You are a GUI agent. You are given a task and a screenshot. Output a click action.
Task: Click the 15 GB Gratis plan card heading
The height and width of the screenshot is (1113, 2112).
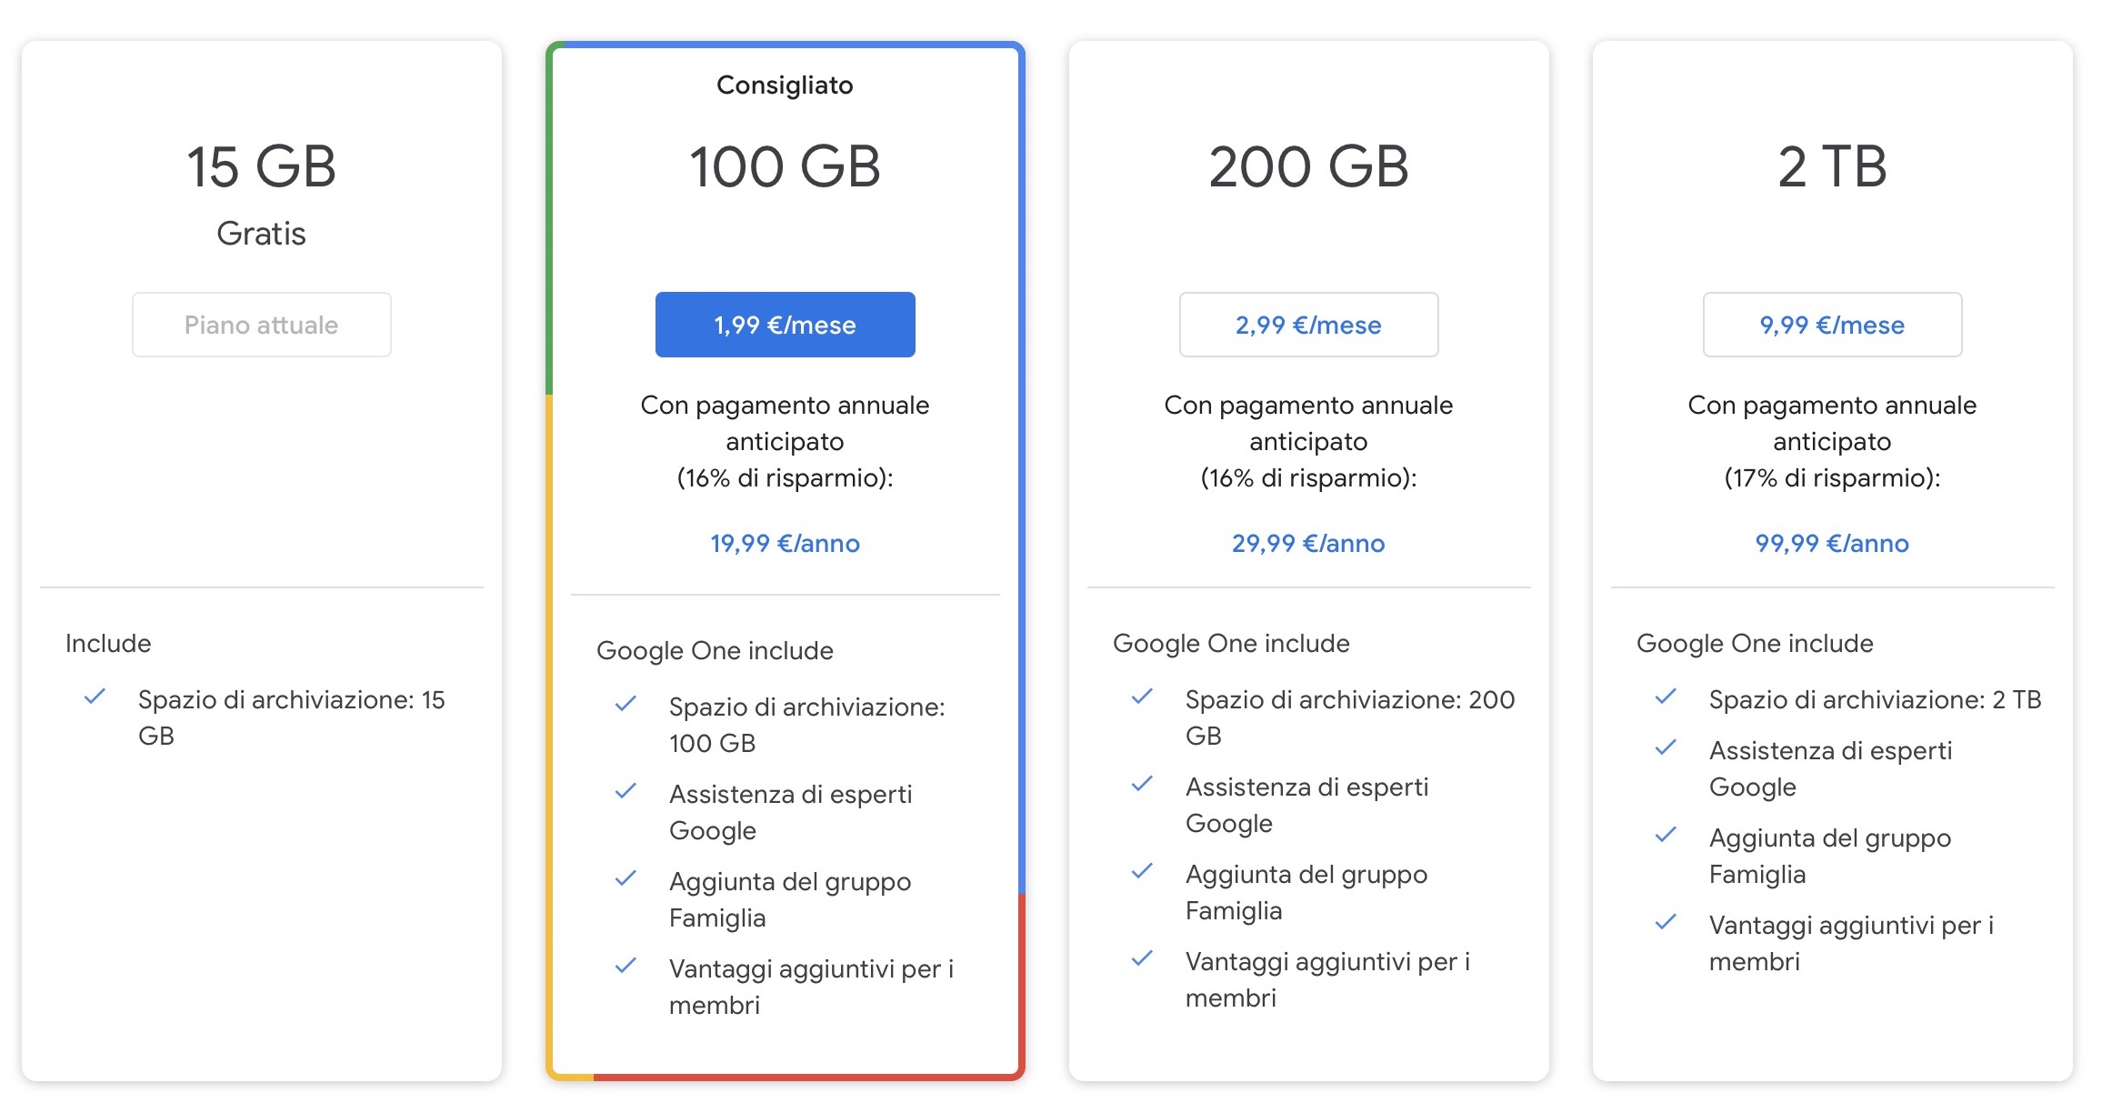[x=262, y=166]
